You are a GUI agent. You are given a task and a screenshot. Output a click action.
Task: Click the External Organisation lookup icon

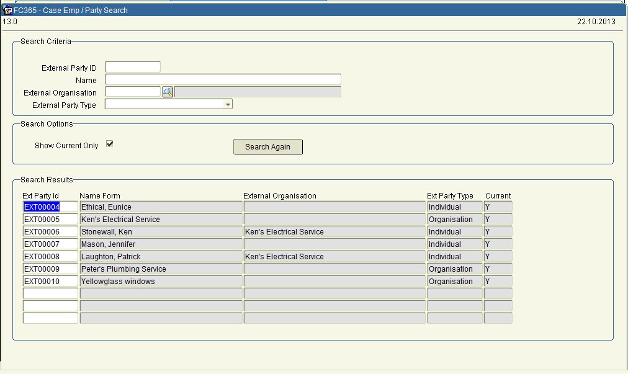[168, 92]
